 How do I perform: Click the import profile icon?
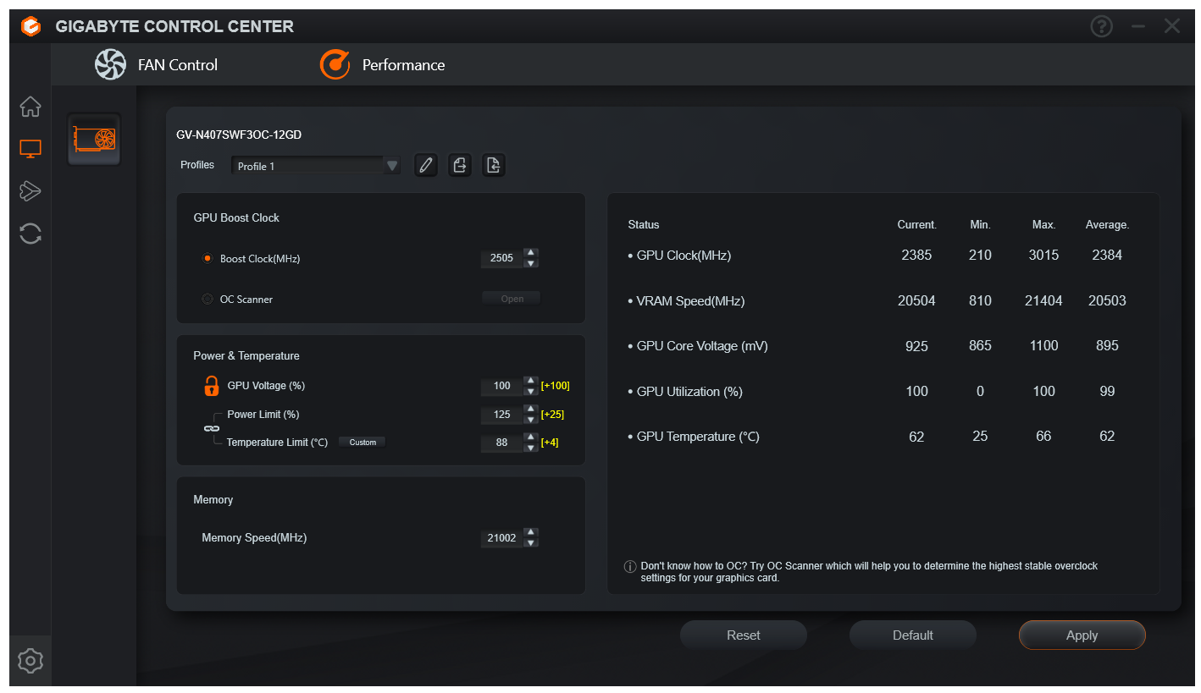click(x=494, y=165)
